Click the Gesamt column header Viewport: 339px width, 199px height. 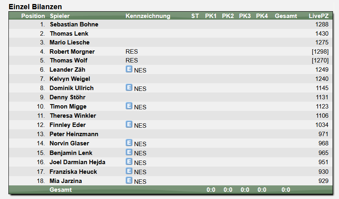coord(286,16)
